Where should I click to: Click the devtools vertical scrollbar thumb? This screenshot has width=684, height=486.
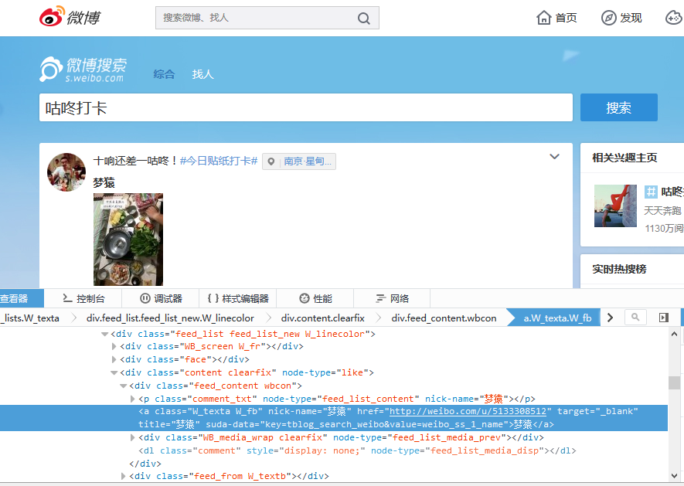click(674, 382)
